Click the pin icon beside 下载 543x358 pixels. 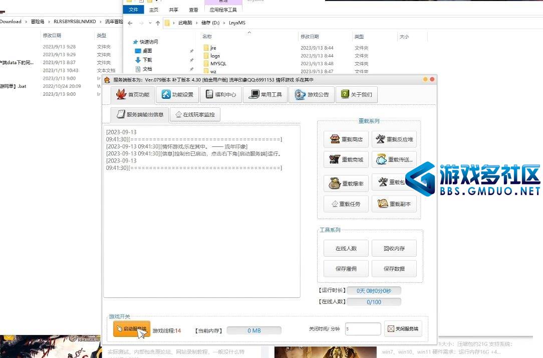click(191, 60)
